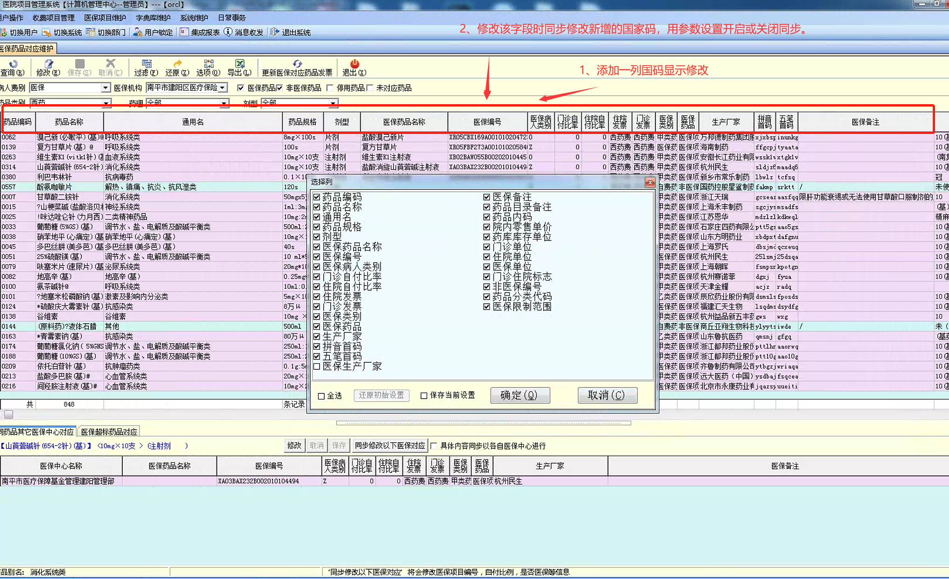Image resolution: width=949 pixels, height=579 pixels.
Task: Open the 病人费别 医保 dropdown
Action: tap(106, 88)
